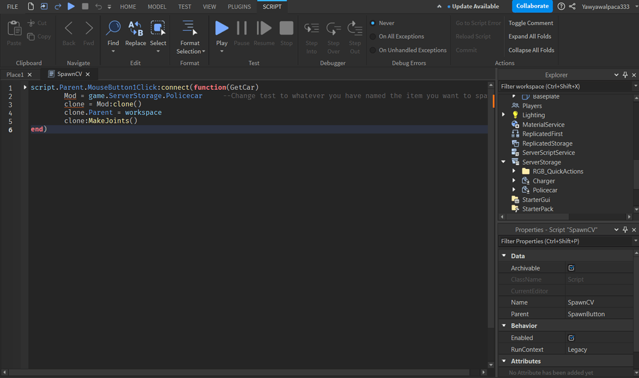Switch to the MODEL ribbon tab
Image resolution: width=639 pixels, height=378 pixels.
coord(157,6)
